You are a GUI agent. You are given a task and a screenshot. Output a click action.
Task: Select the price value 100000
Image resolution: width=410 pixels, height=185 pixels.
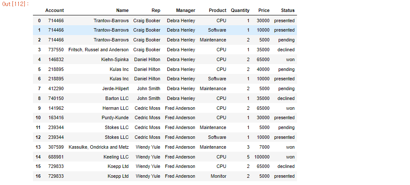[x=262, y=157]
